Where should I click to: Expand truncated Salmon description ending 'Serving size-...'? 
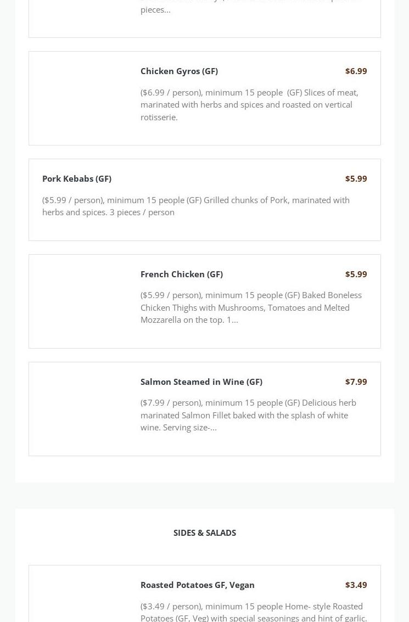248,415
